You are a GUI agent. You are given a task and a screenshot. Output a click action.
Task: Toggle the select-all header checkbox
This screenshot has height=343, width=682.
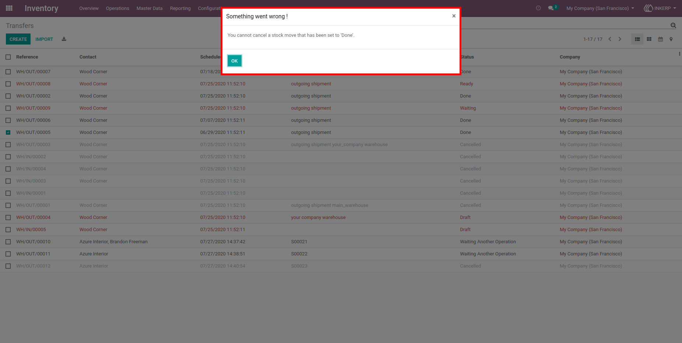(8, 57)
